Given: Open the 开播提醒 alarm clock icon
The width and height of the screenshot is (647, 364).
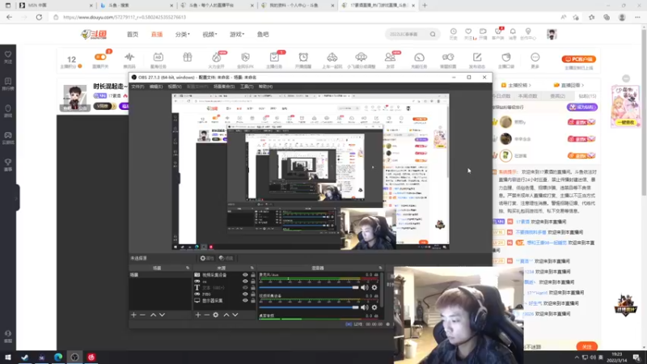Looking at the screenshot, I should point(303,57).
